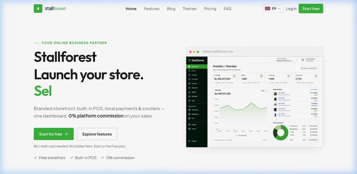Viewport: 357px width, 174px height.
Task: Go to the Home nav item
Action: (x=131, y=9)
